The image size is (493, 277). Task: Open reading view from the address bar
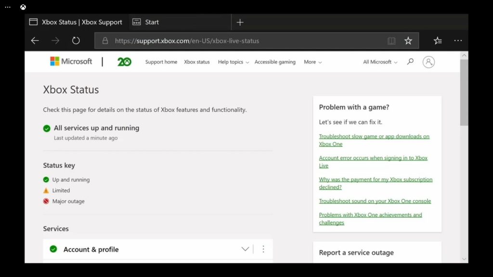pos(391,40)
